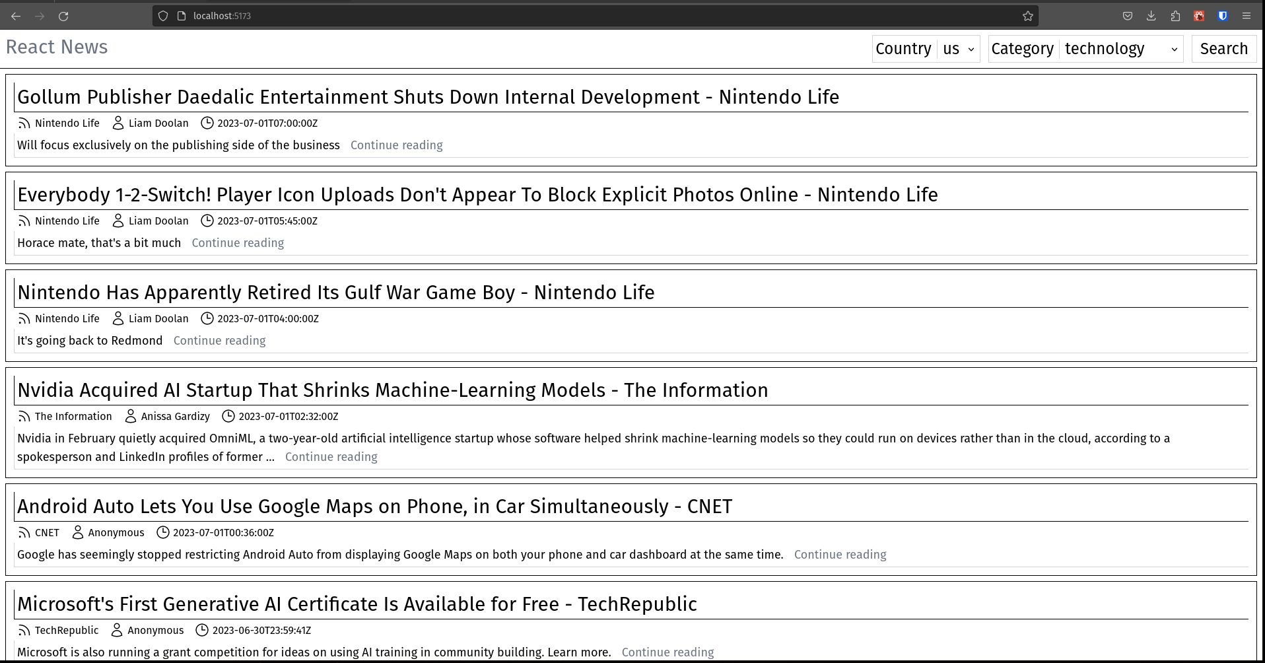
Task: Click feed icon beside TechRepublic
Action: point(24,631)
